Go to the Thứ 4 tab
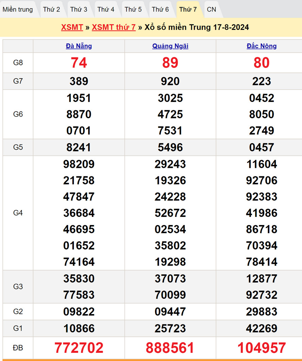 point(106,10)
